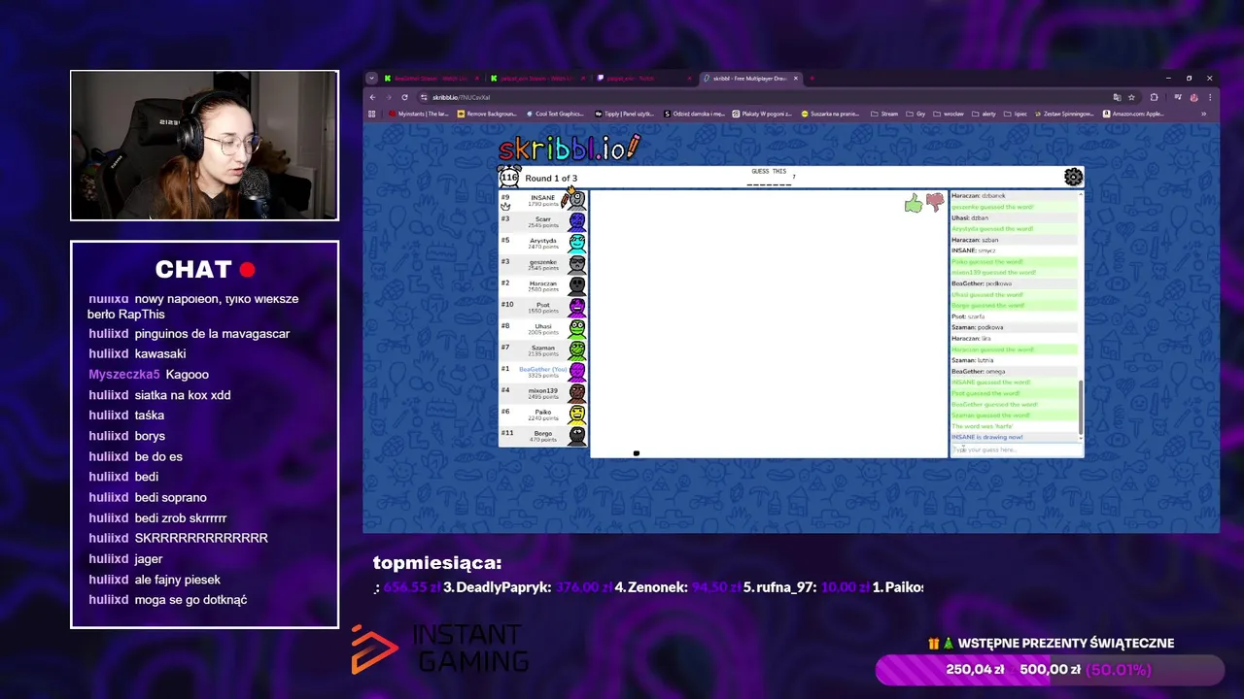The width and height of the screenshot is (1244, 699).
Task: Open the Cool Text Graphics bookmark
Action: pos(554,114)
